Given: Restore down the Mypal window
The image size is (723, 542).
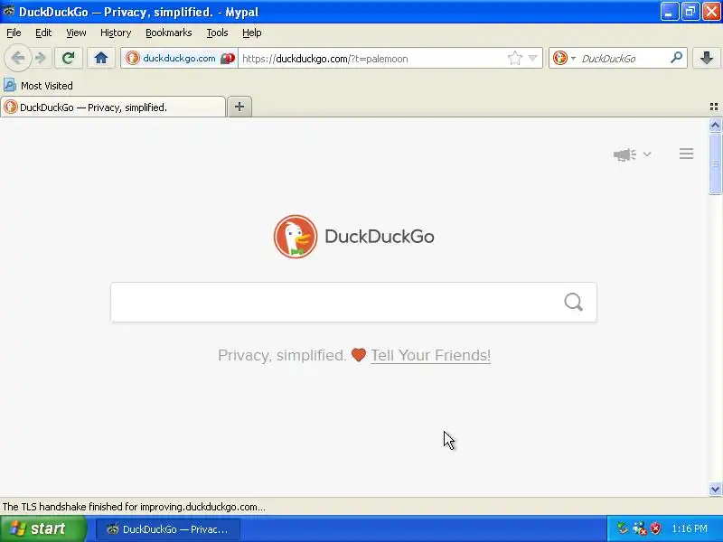Looking at the screenshot, I should pos(690,12).
